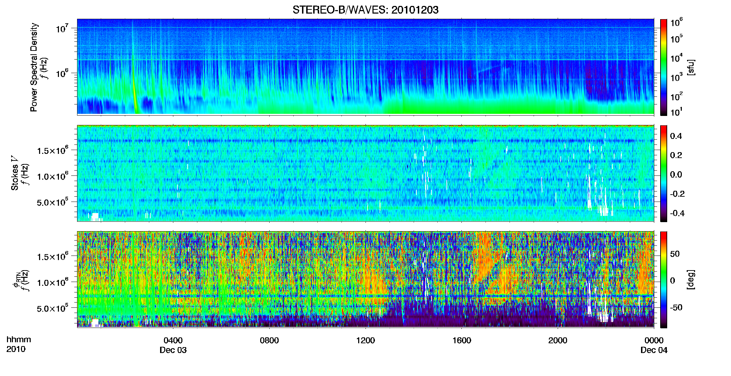731x376 pixels.
Task: Click the 1.5×10^6 tick on Stokes panel
Action: coord(53,150)
